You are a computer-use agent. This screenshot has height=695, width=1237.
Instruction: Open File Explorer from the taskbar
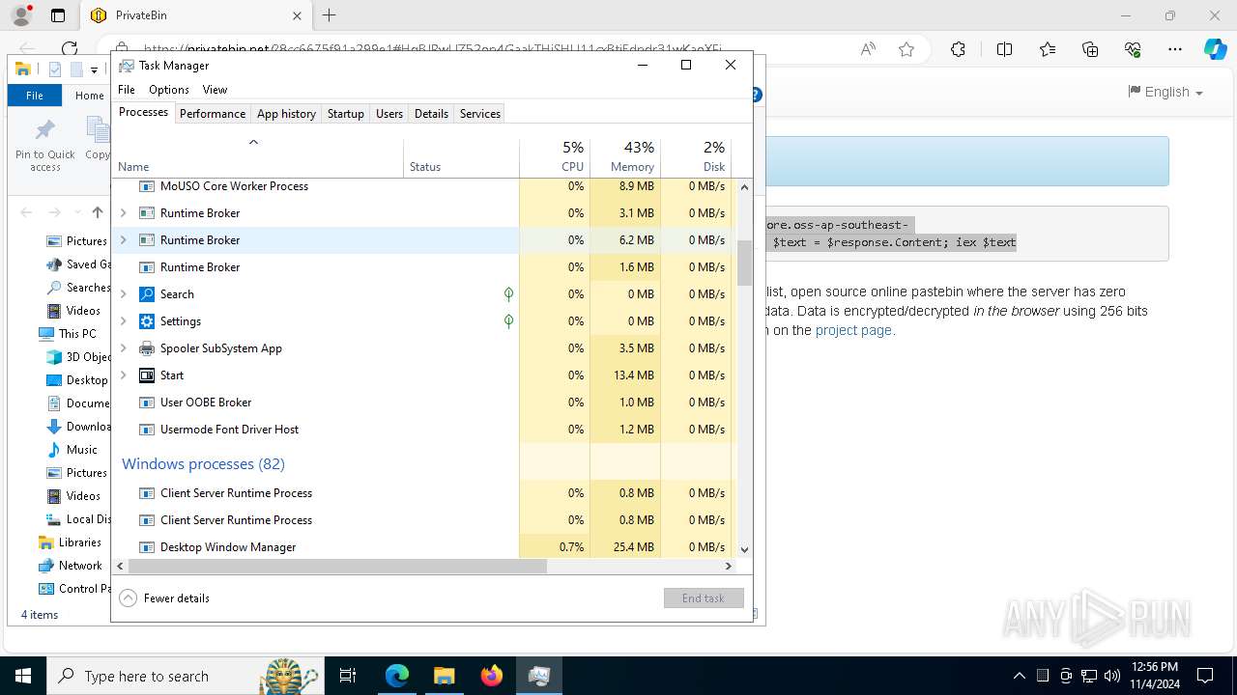[444, 676]
